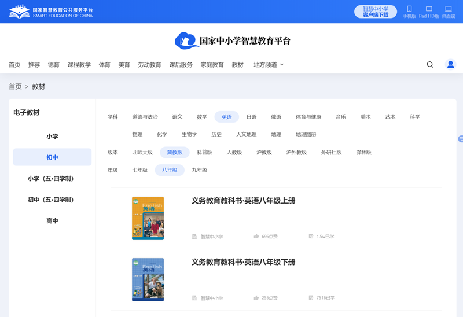Select 初中 in the sidebar

(52, 157)
